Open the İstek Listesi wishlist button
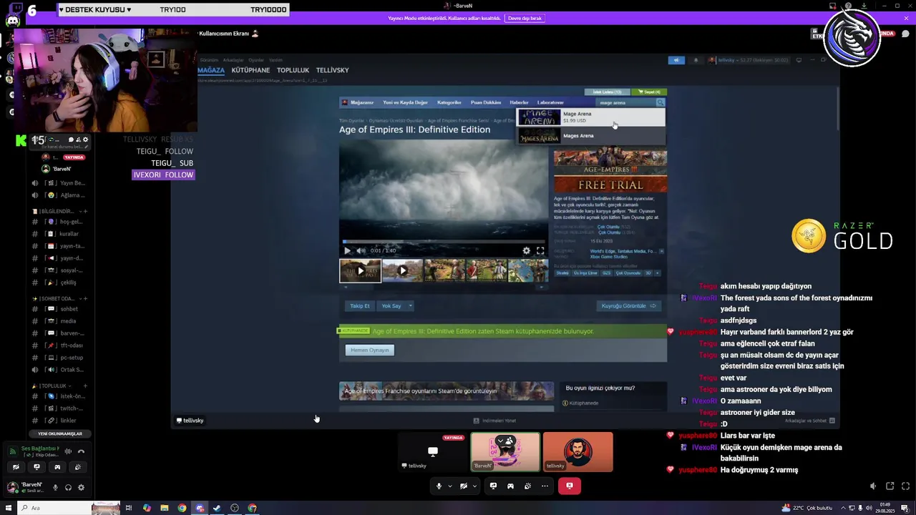Image resolution: width=916 pixels, height=515 pixels. [608, 92]
